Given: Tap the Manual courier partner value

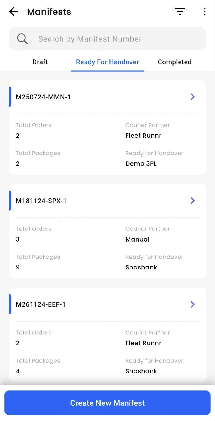Looking at the screenshot, I should coord(137,239).
